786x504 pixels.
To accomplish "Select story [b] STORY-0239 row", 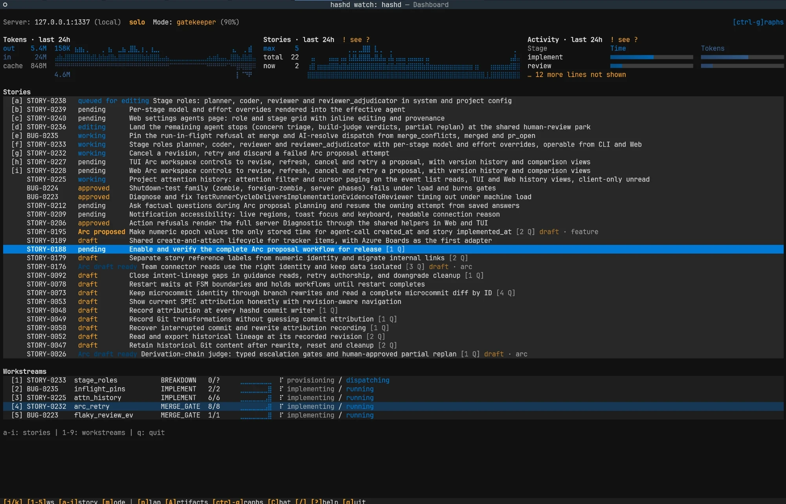I will coord(393,110).
